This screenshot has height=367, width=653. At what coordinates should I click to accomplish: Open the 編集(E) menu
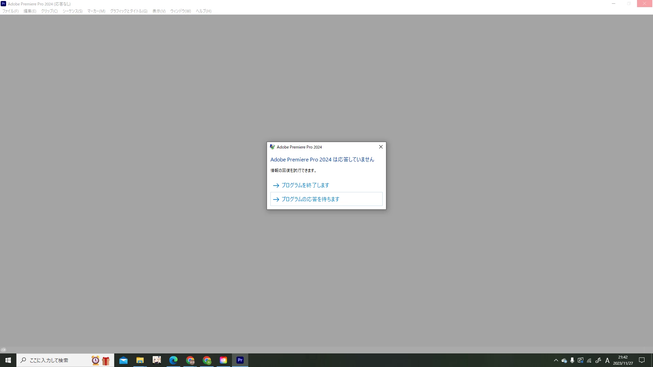point(30,11)
